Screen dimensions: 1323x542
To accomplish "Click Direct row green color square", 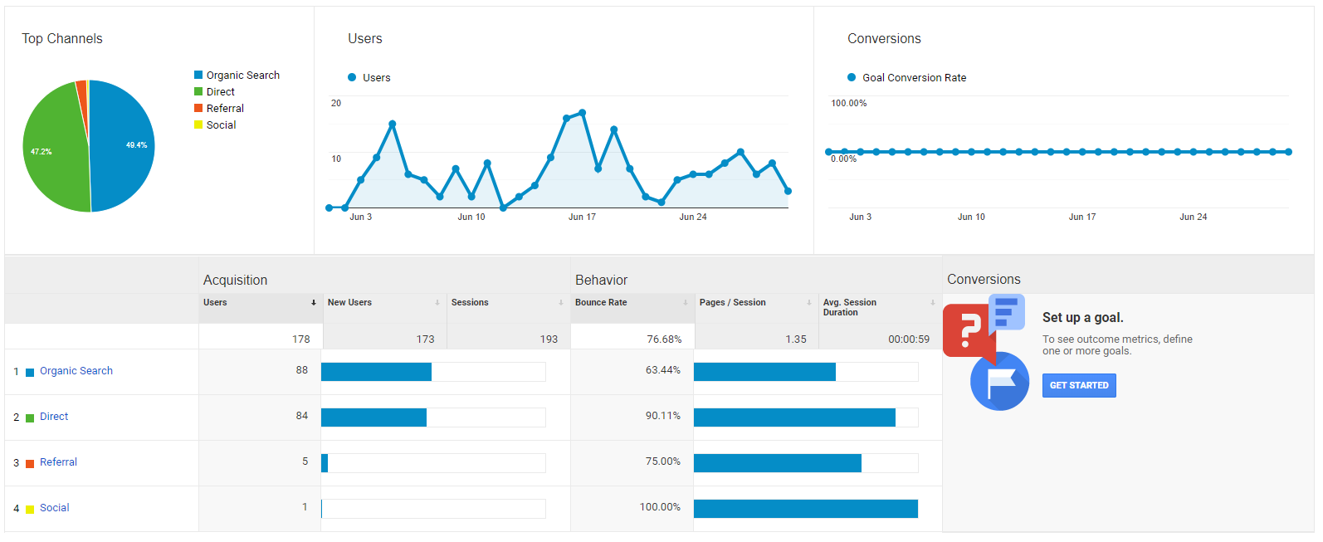I will [30, 418].
